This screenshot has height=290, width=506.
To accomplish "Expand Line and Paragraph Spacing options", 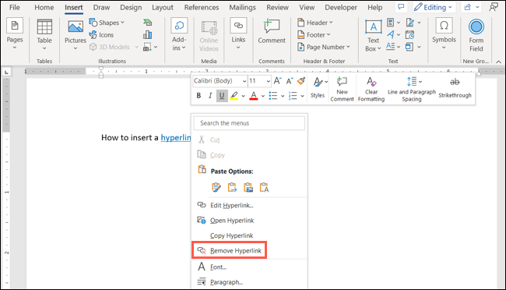I will (x=420, y=82).
